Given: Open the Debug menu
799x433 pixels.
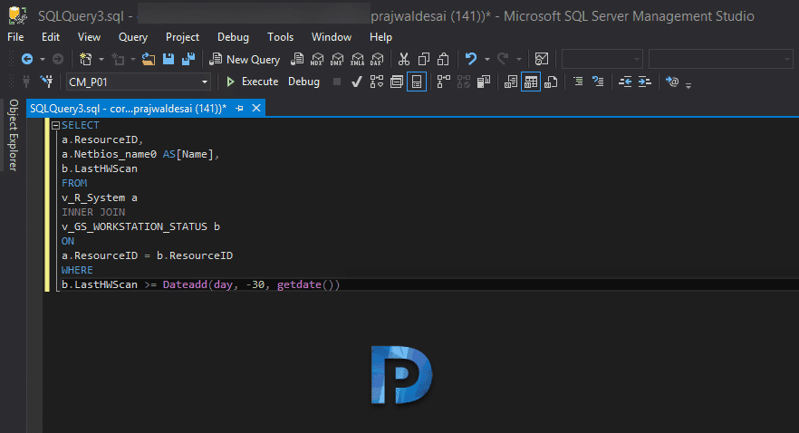Looking at the screenshot, I should click(233, 37).
